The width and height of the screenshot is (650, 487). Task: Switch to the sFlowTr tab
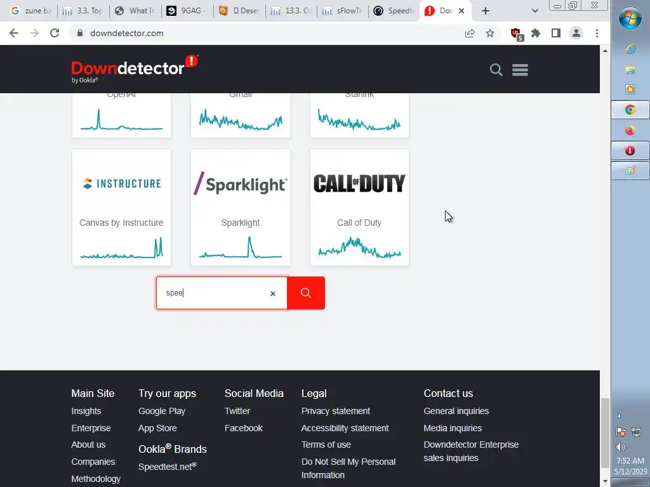tap(342, 11)
